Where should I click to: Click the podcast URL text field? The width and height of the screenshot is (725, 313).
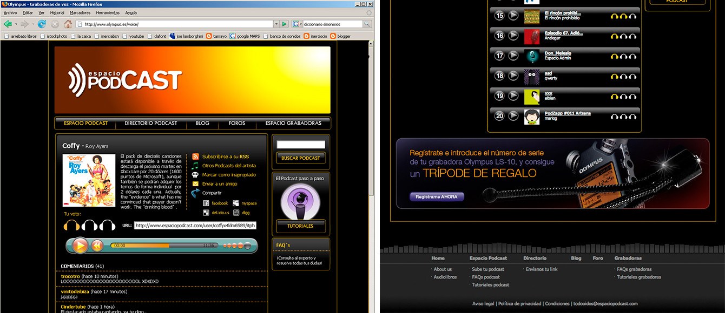coord(195,226)
